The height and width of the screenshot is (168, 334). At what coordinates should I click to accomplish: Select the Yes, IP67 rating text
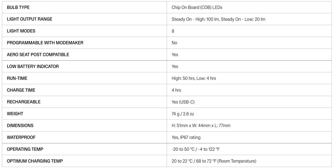(186, 137)
